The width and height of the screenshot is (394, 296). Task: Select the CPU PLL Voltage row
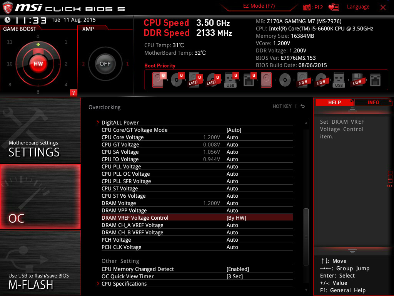(197, 166)
